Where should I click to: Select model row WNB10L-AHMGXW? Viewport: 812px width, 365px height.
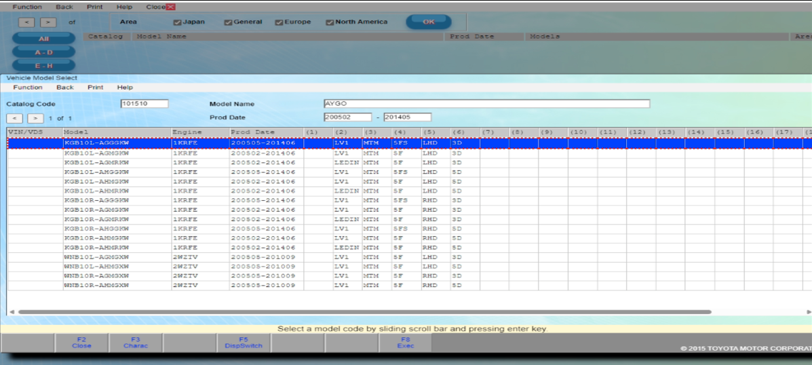tap(409, 266)
